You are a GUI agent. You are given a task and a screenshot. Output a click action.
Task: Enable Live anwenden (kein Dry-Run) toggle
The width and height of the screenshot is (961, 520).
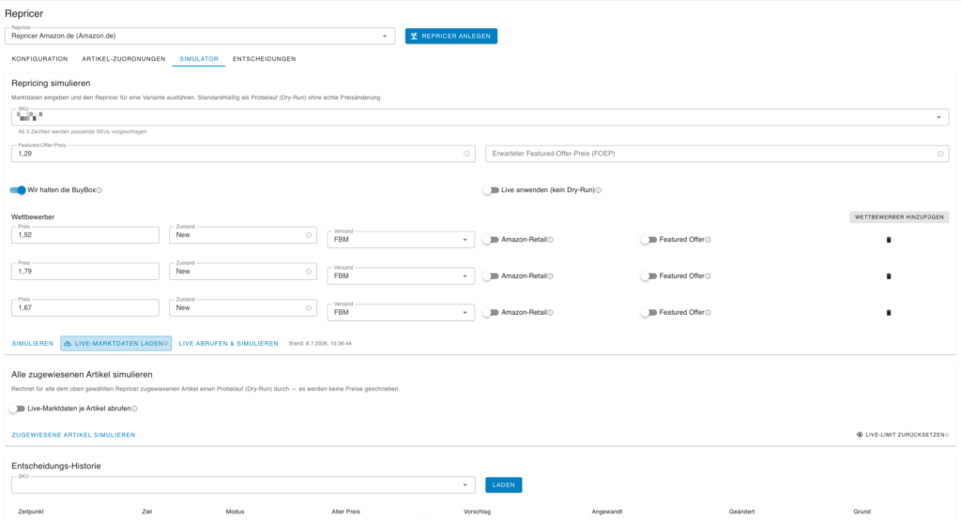(x=491, y=190)
